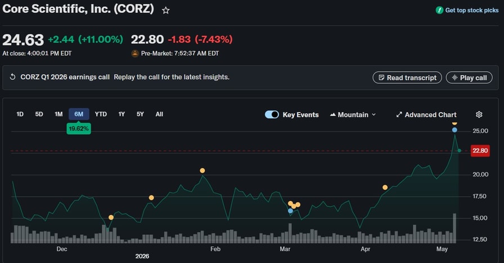The width and height of the screenshot is (504, 263).
Task: Click the Feb date axis label
Action: 215,249
